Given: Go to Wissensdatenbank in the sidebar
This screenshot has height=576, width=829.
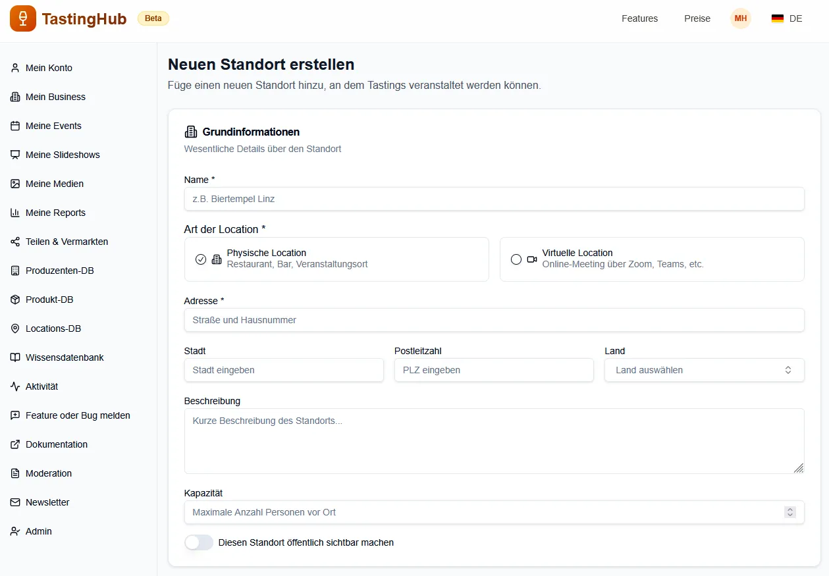Looking at the screenshot, I should tap(65, 357).
